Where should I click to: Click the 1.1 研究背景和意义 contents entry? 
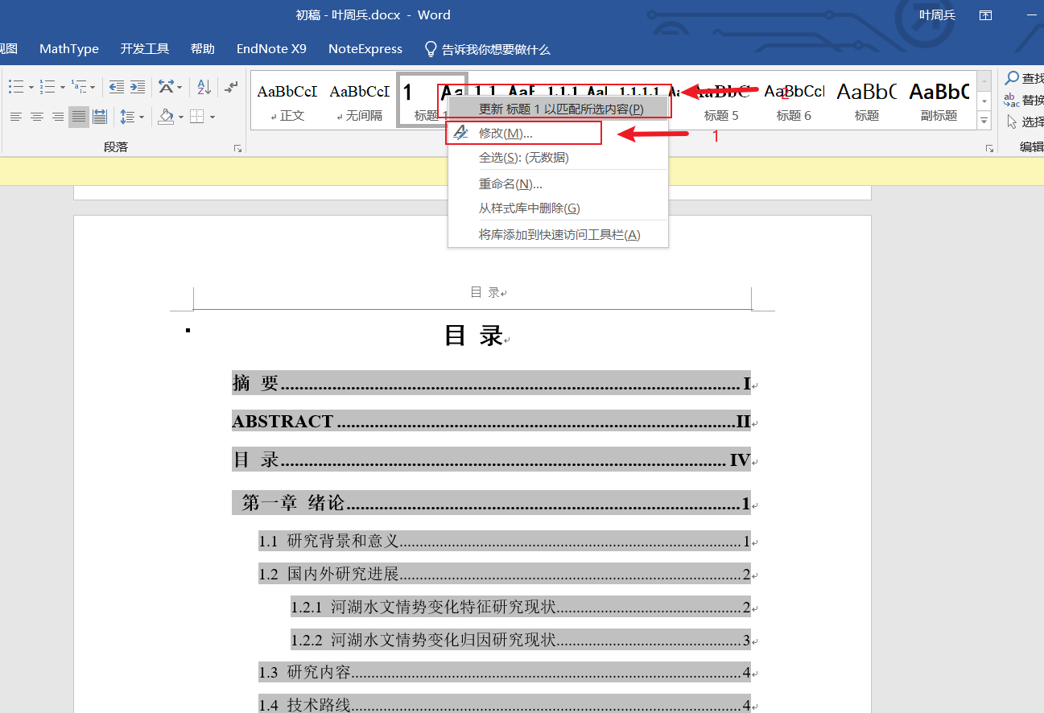504,541
